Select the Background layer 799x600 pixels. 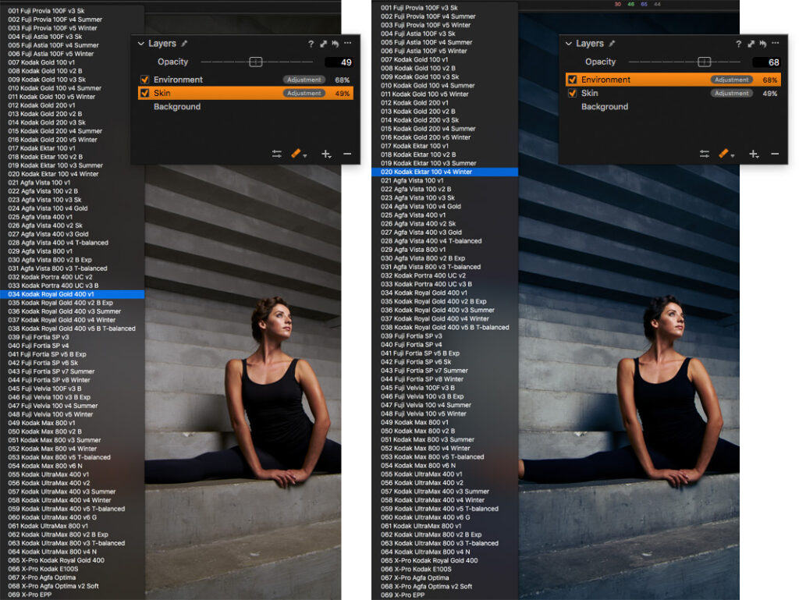coord(177,105)
